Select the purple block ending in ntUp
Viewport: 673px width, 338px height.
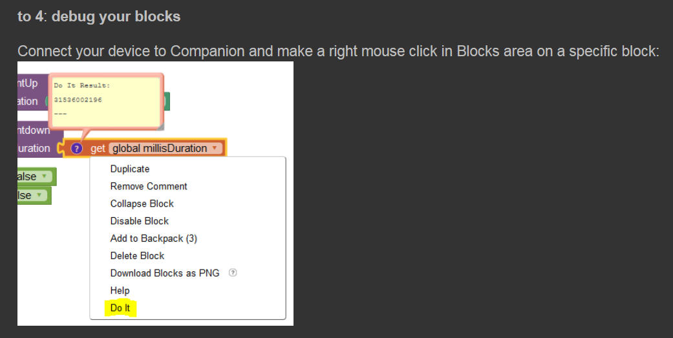28,83
